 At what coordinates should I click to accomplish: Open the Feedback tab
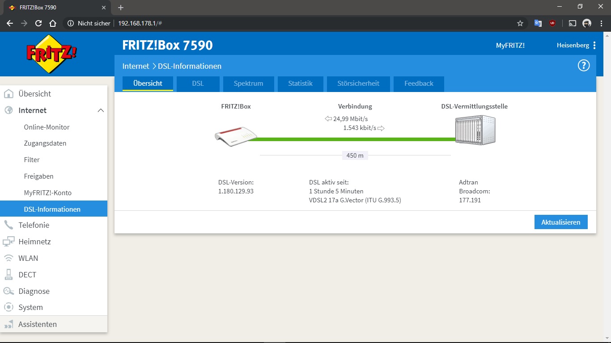point(419,84)
